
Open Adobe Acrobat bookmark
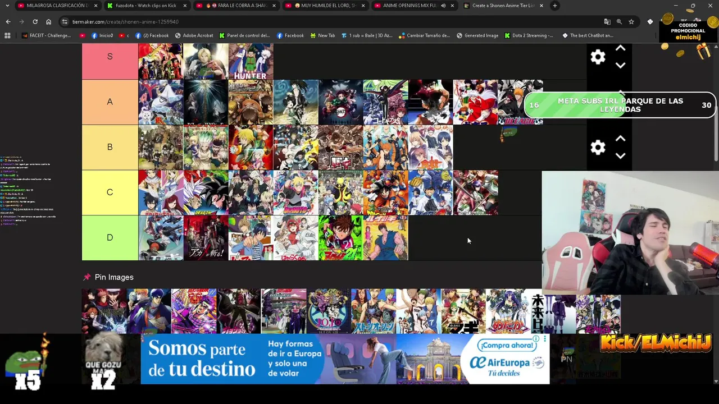pos(194,35)
